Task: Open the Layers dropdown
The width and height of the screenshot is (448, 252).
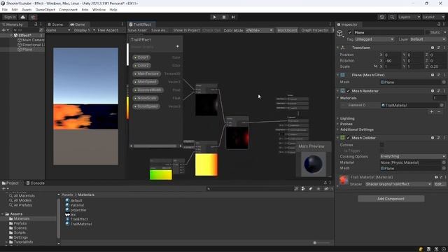Action: tap(409, 17)
